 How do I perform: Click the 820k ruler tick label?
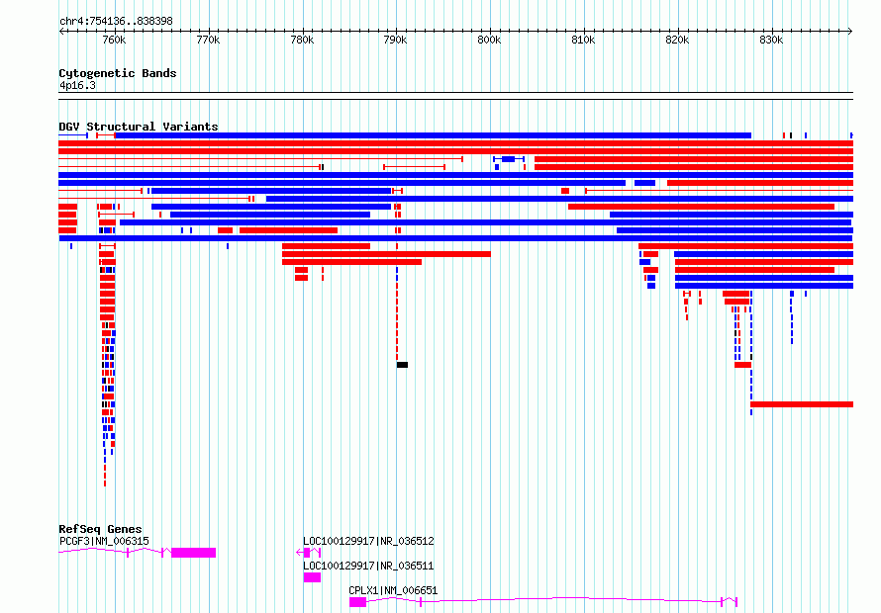[x=676, y=40]
